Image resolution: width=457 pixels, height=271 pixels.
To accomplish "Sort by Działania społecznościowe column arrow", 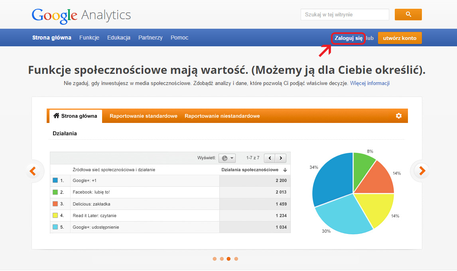I will click(x=285, y=170).
